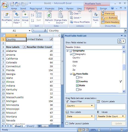Expand the formula bar

coord(126,31)
